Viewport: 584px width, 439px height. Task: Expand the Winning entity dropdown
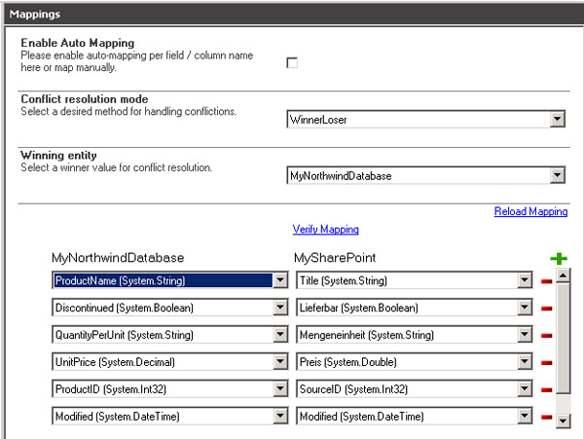coord(557,175)
